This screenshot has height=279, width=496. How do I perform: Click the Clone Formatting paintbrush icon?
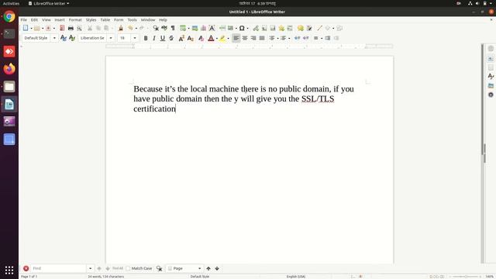tap(121, 28)
